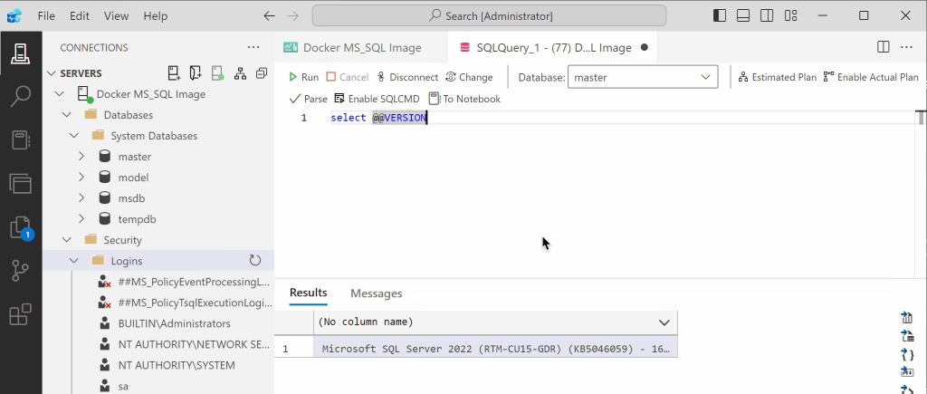The width and height of the screenshot is (927, 394).
Task: Open the Help menu
Action: 155,16
